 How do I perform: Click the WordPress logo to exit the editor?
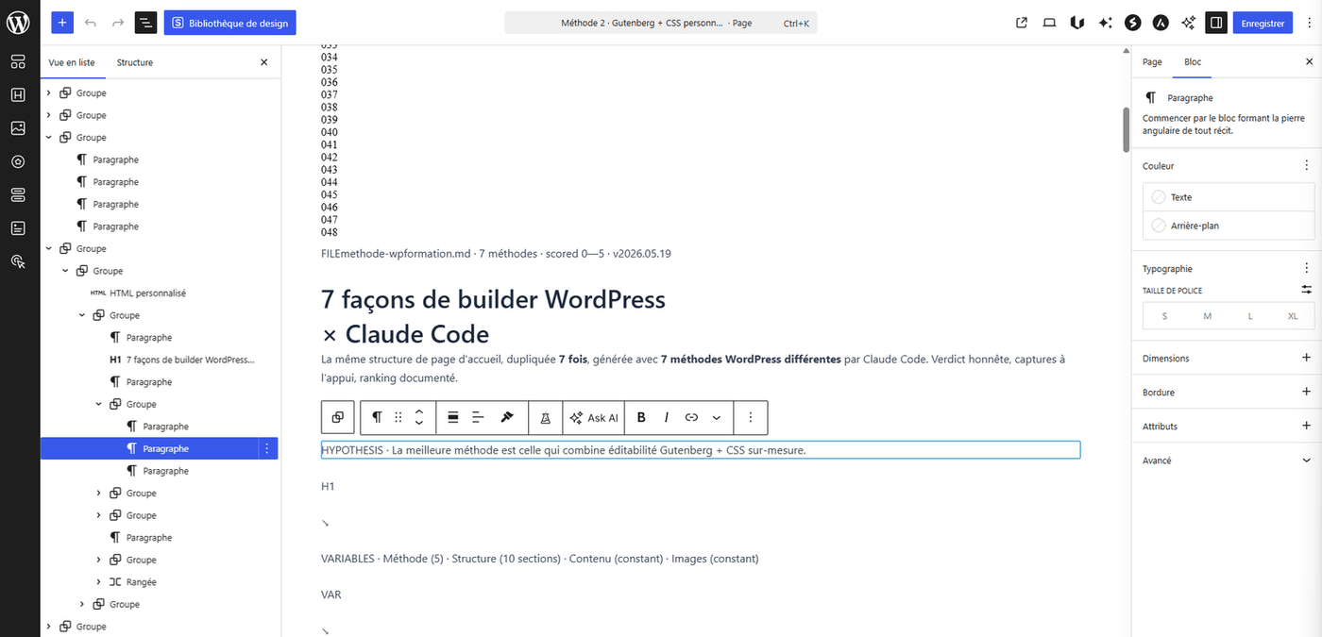[x=19, y=22]
